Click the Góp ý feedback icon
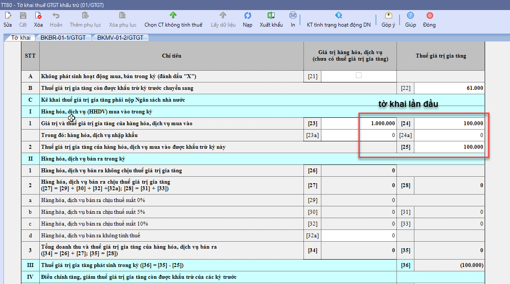510x284 pixels. click(x=388, y=16)
